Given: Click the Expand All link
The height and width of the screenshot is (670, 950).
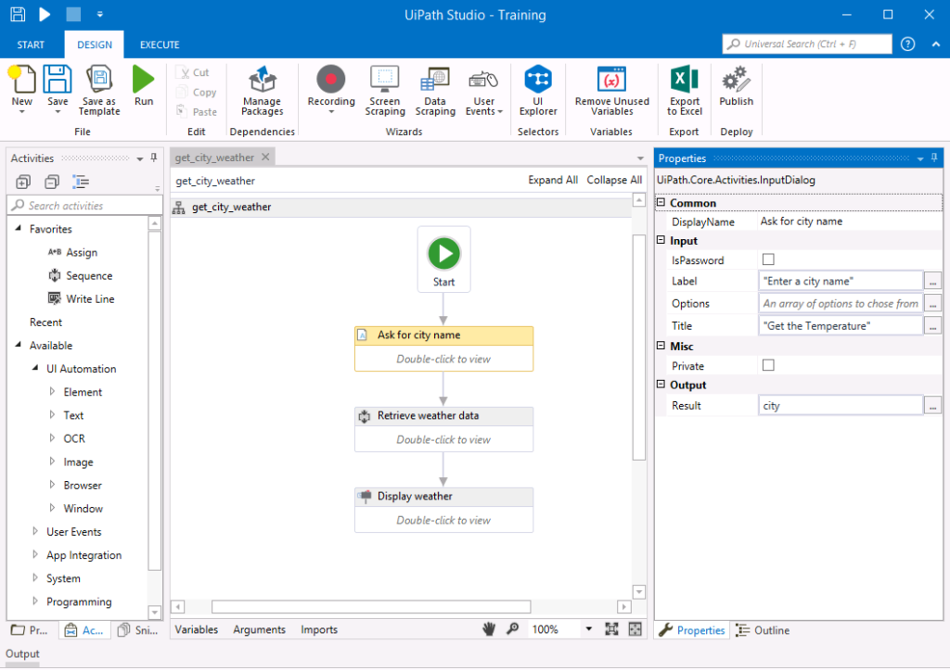Looking at the screenshot, I should [553, 179].
